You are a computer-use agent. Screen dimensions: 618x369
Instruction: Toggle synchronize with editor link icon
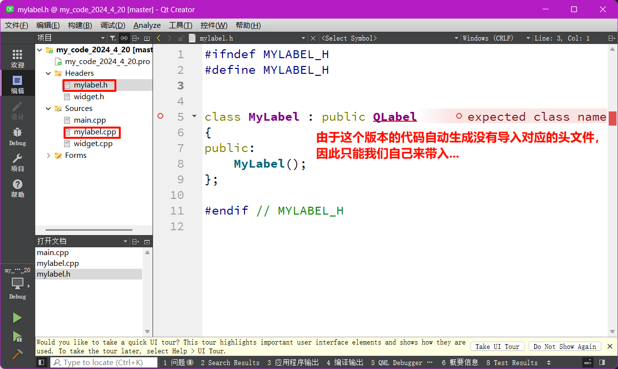124,37
